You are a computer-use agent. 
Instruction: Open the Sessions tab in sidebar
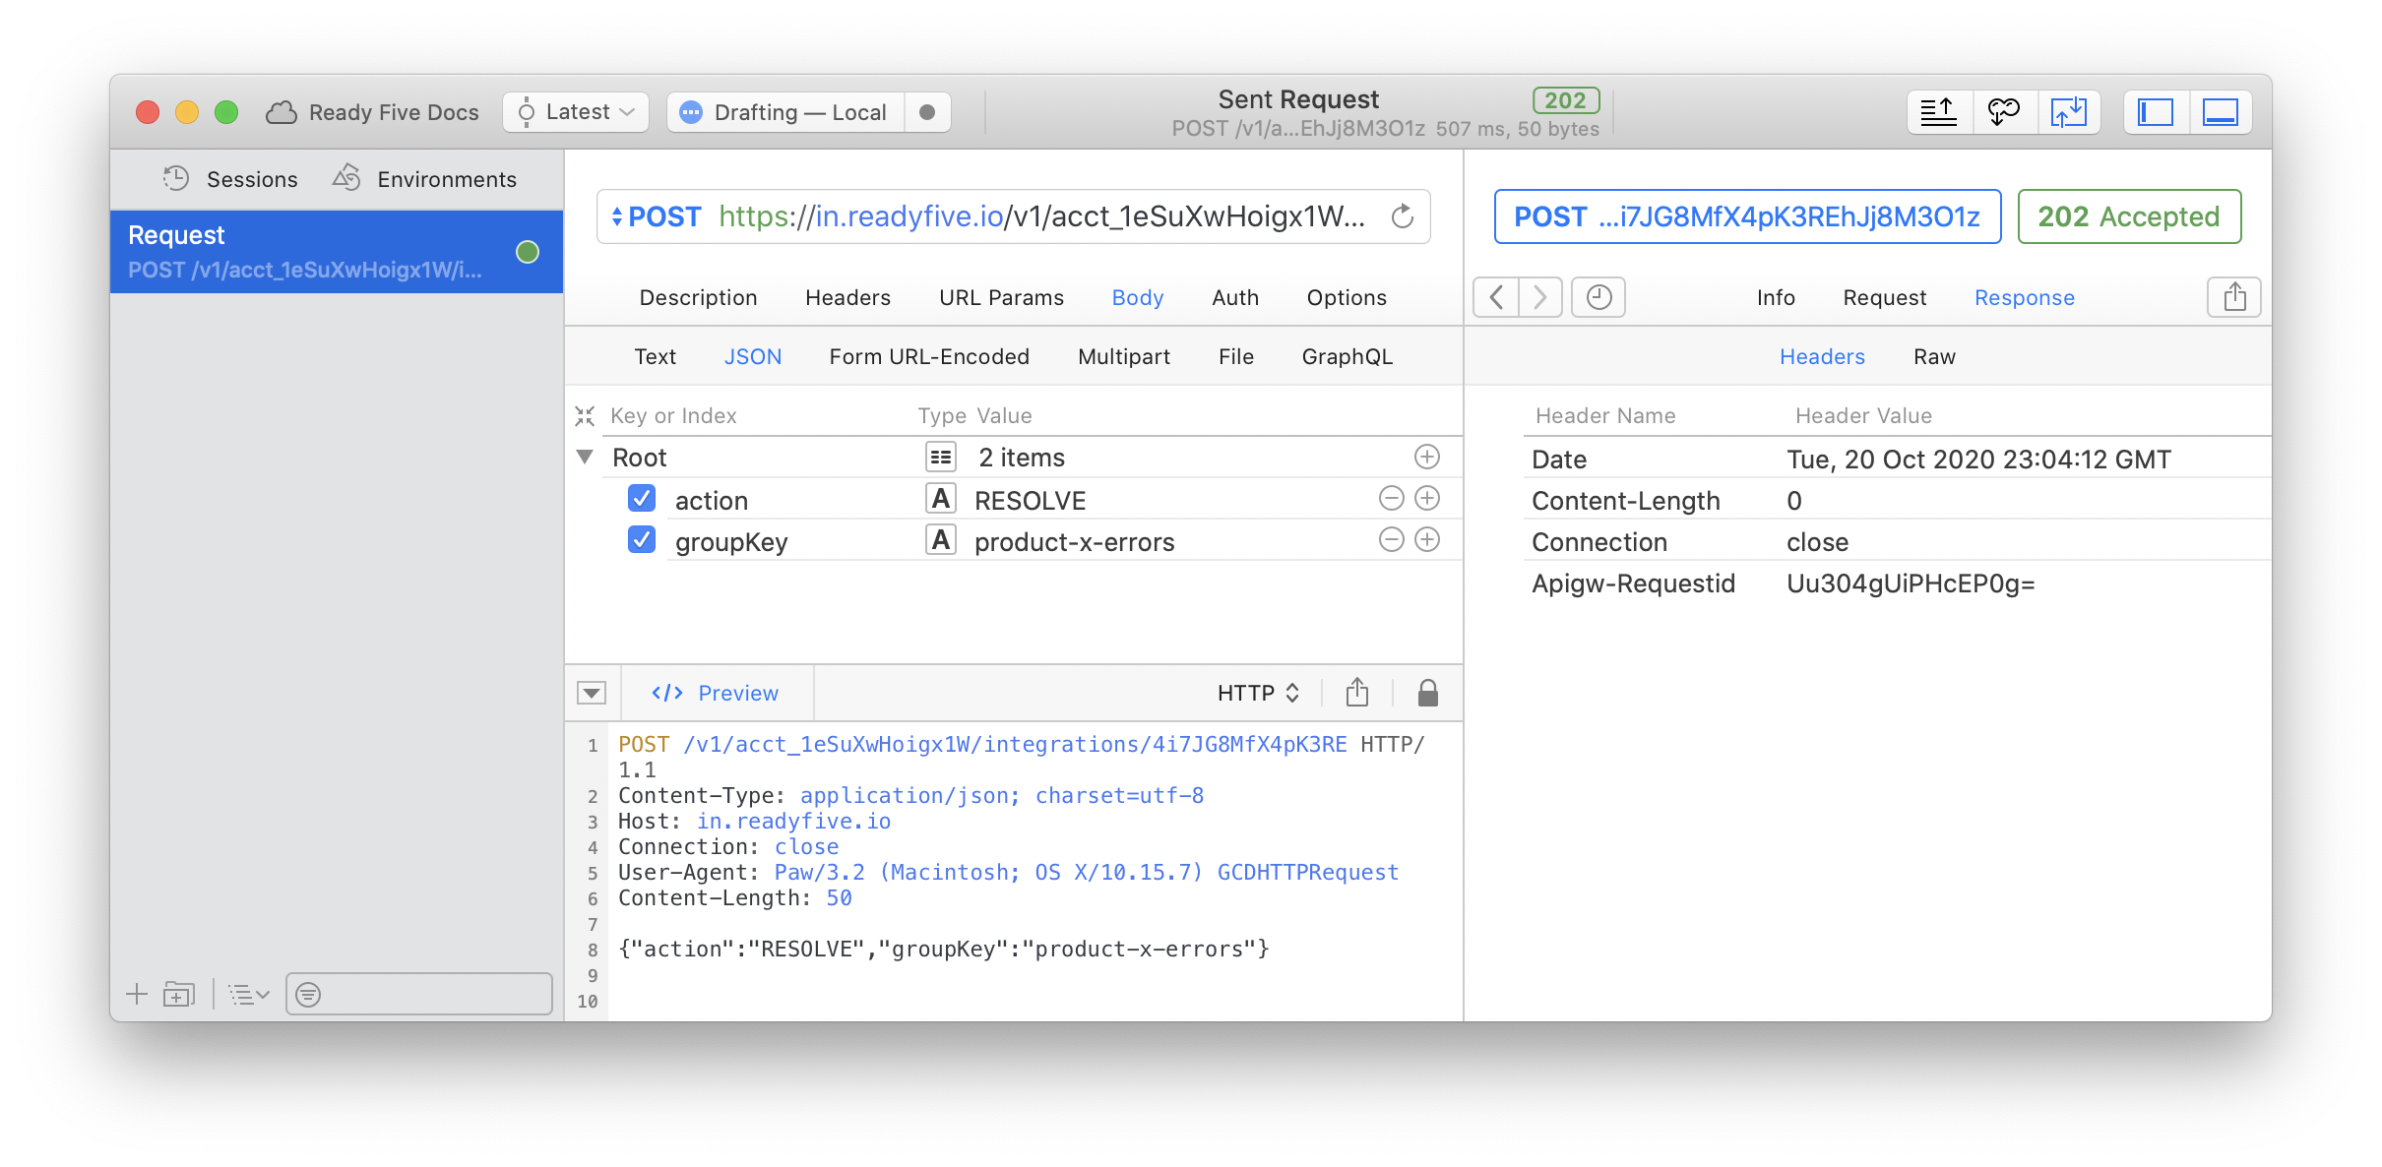[x=231, y=179]
